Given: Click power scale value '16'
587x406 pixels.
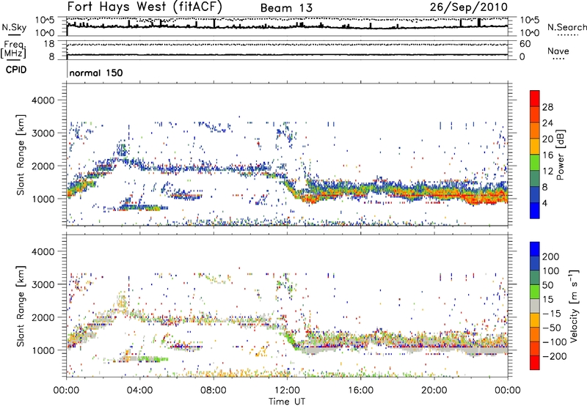Looking at the screenshot, I should pos(547,155).
